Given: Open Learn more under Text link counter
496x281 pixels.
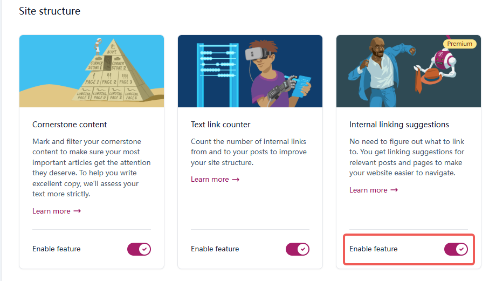Looking at the screenshot, I should [x=210, y=179].
